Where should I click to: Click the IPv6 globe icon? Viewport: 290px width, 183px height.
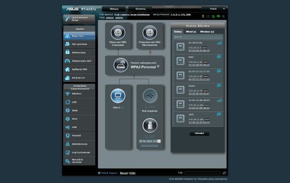coord(68,119)
